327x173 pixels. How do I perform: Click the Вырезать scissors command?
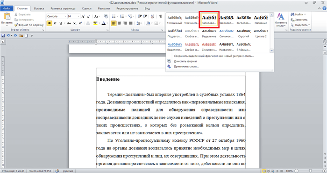(x=22, y=14)
